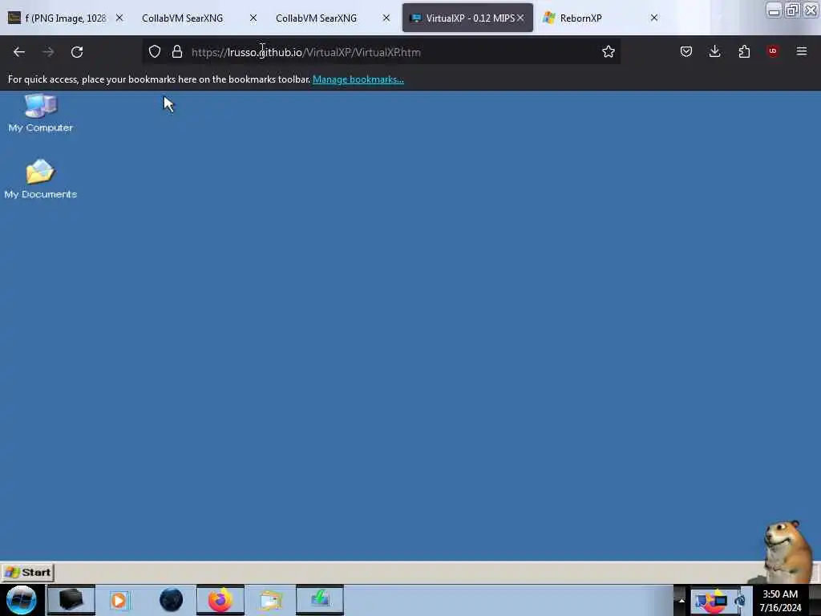821x616 pixels.
Task: Open the XP Start button
Action: tap(28, 572)
